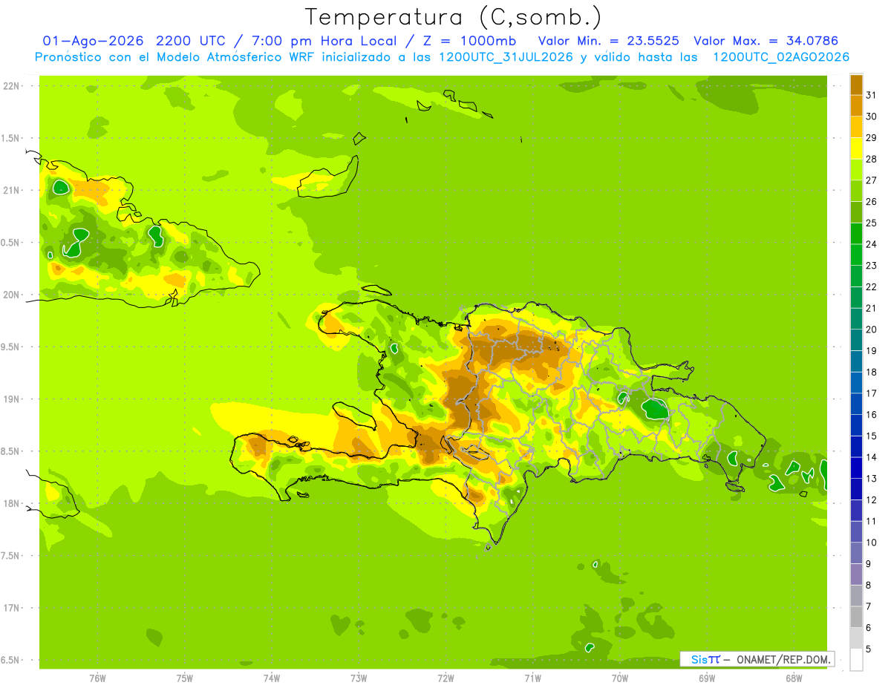Click the "74W" longitude axis label

click(271, 678)
